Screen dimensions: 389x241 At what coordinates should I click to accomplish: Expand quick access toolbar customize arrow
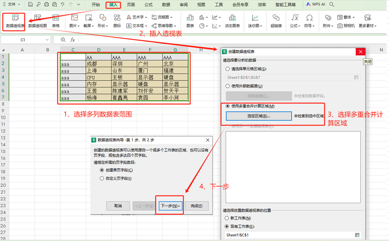[78, 4]
